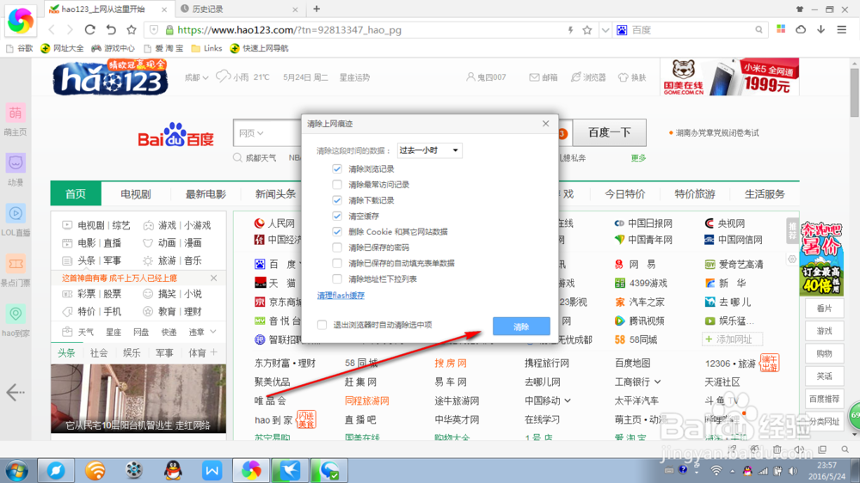Check 清除地址栏下拉列表 checkbox

coord(337,279)
